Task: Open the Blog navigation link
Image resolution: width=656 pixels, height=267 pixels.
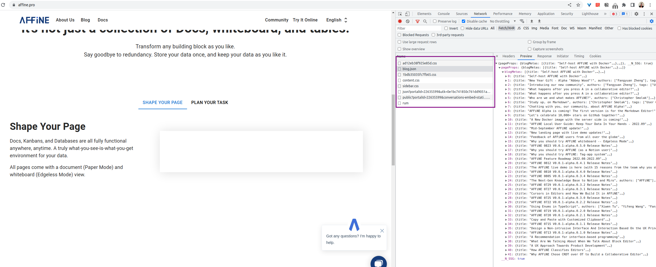Action: click(x=85, y=20)
